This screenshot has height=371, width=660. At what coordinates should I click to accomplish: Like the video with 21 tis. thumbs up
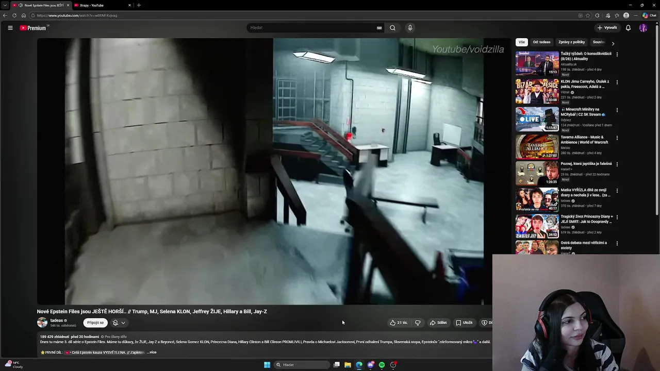[x=399, y=323]
